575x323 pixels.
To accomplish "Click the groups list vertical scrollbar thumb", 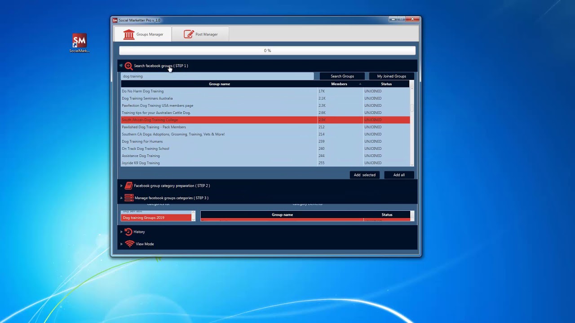I will (x=412, y=108).
